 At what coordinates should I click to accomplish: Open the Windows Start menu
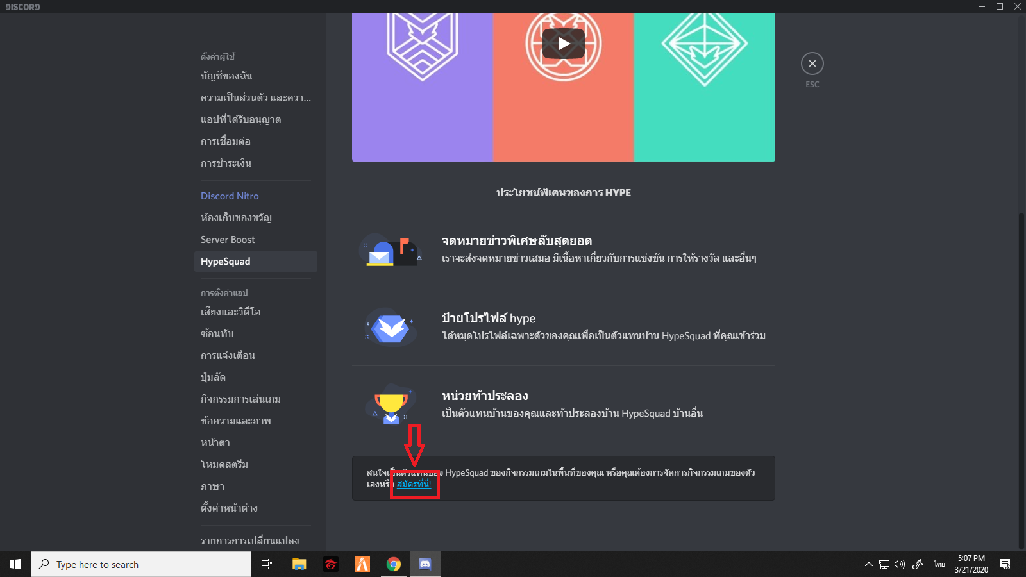[x=15, y=564]
